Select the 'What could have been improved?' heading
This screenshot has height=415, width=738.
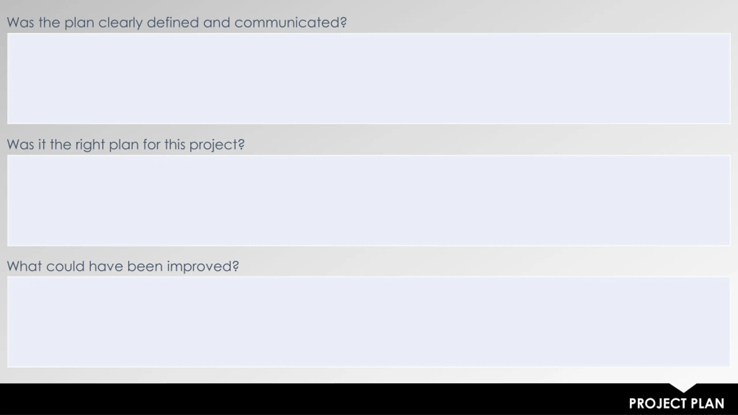pos(123,266)
